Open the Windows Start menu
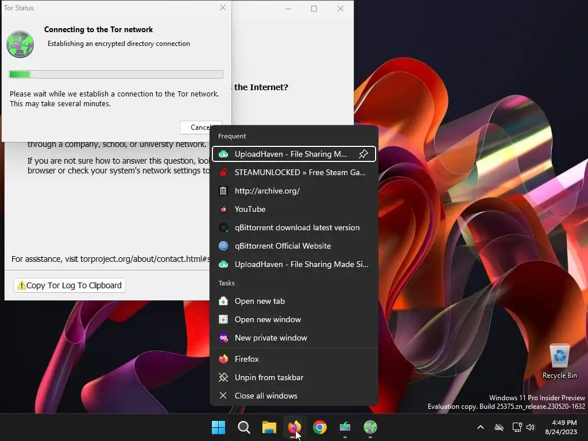Viewport: 588px width, 441px height. point(219,427)
